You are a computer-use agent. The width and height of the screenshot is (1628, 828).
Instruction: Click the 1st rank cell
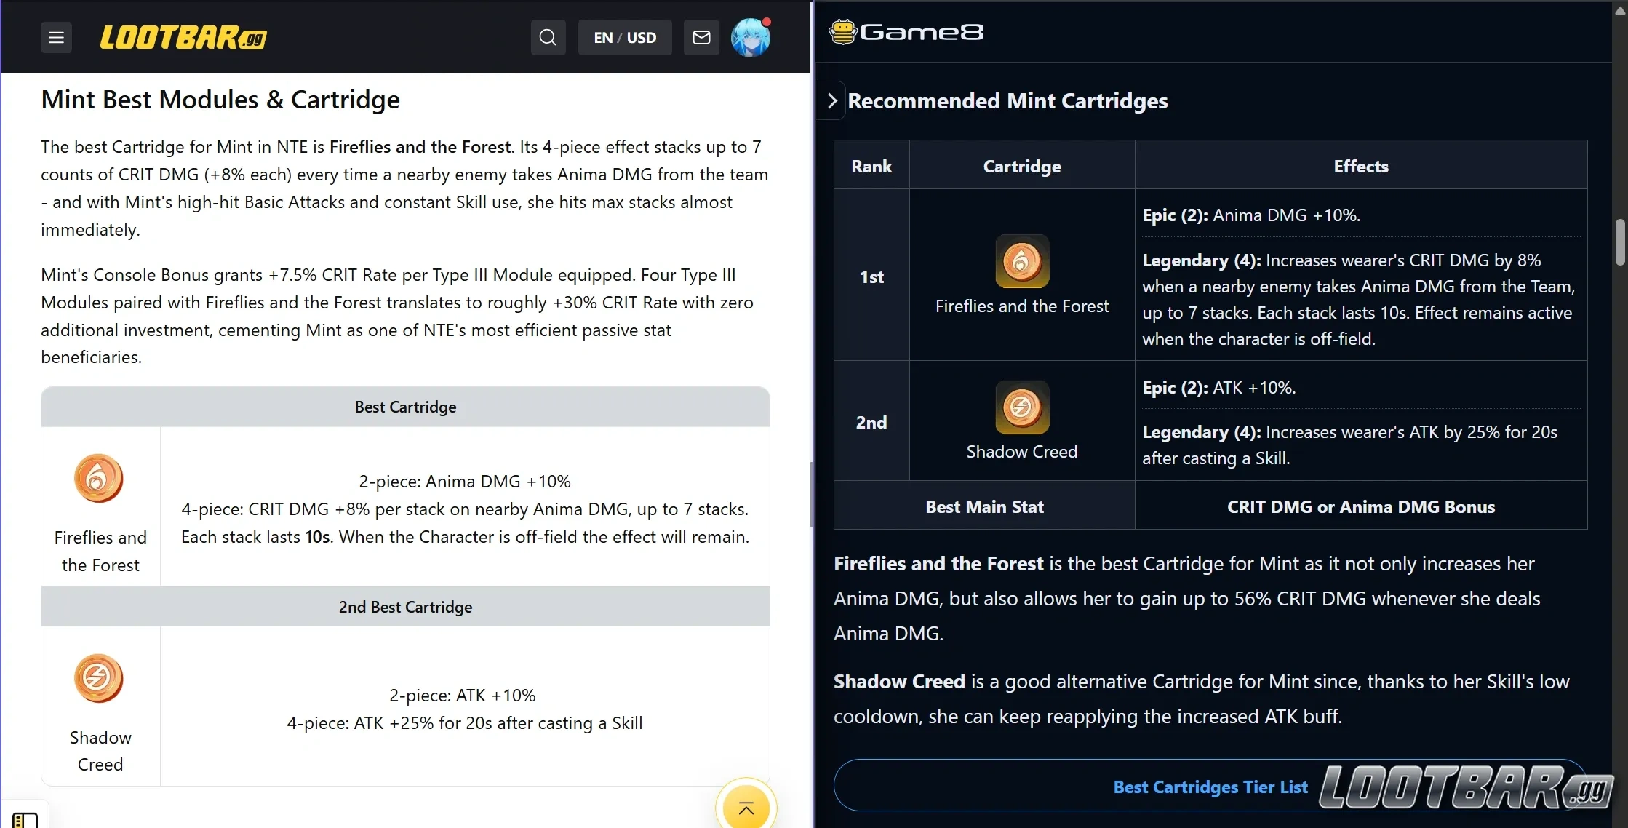(871, 276)
